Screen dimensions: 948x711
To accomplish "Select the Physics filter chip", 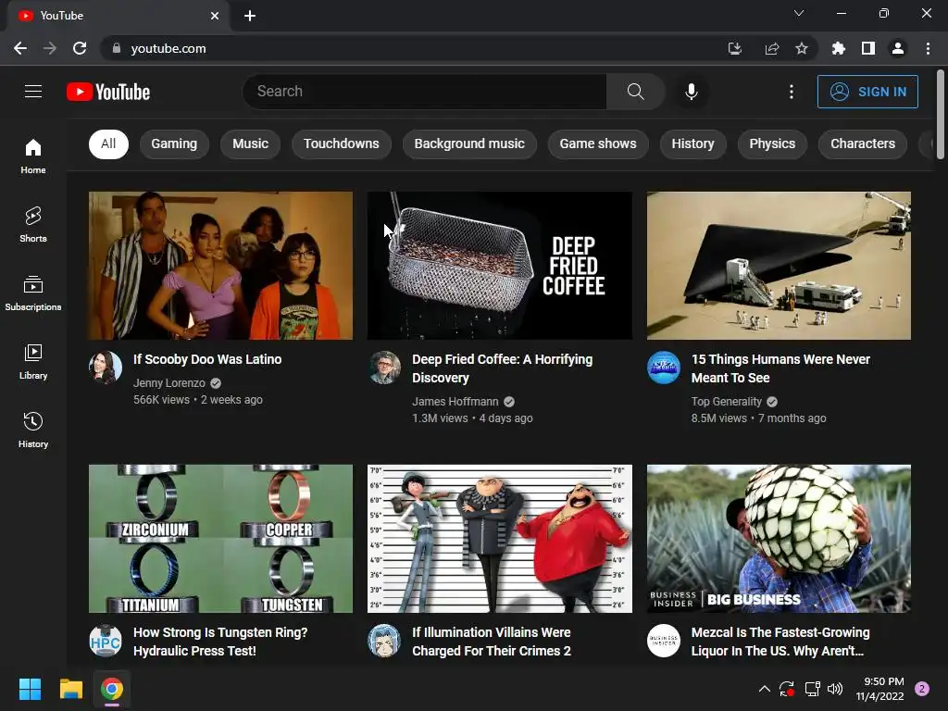I will (x=772, y=143).
